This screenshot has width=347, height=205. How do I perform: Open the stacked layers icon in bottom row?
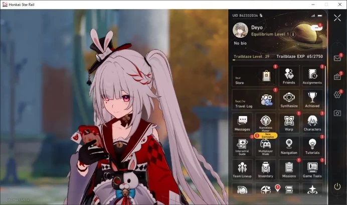click(x=289, y=189)
